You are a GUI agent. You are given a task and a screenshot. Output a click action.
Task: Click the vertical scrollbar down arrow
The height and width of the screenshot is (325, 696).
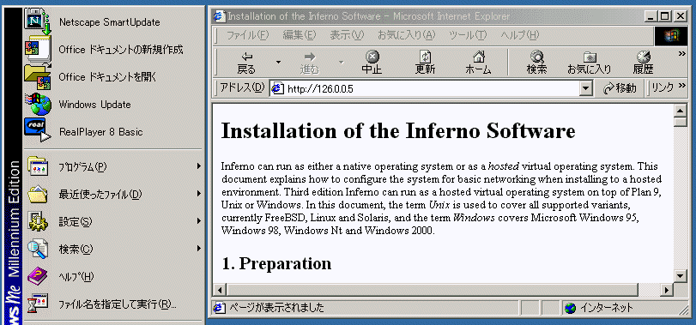(680, 275)
